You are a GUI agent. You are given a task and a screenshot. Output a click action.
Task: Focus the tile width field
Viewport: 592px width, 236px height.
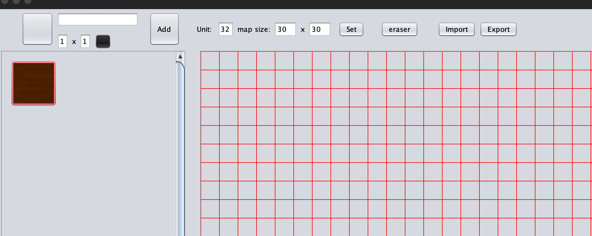point(63,41)
